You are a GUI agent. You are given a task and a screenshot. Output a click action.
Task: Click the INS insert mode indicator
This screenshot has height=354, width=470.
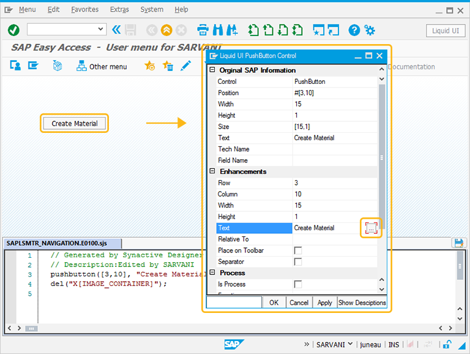pyautogui.click(x=394, y=345)
